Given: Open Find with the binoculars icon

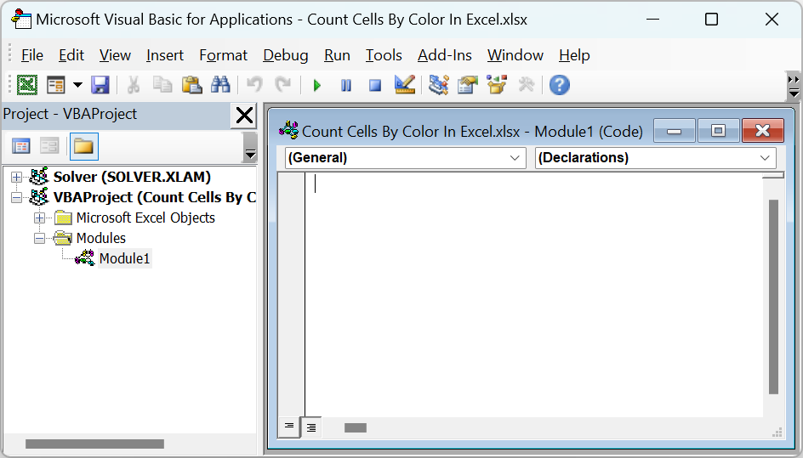Looking at the screenshot, I should coord(220,85).
